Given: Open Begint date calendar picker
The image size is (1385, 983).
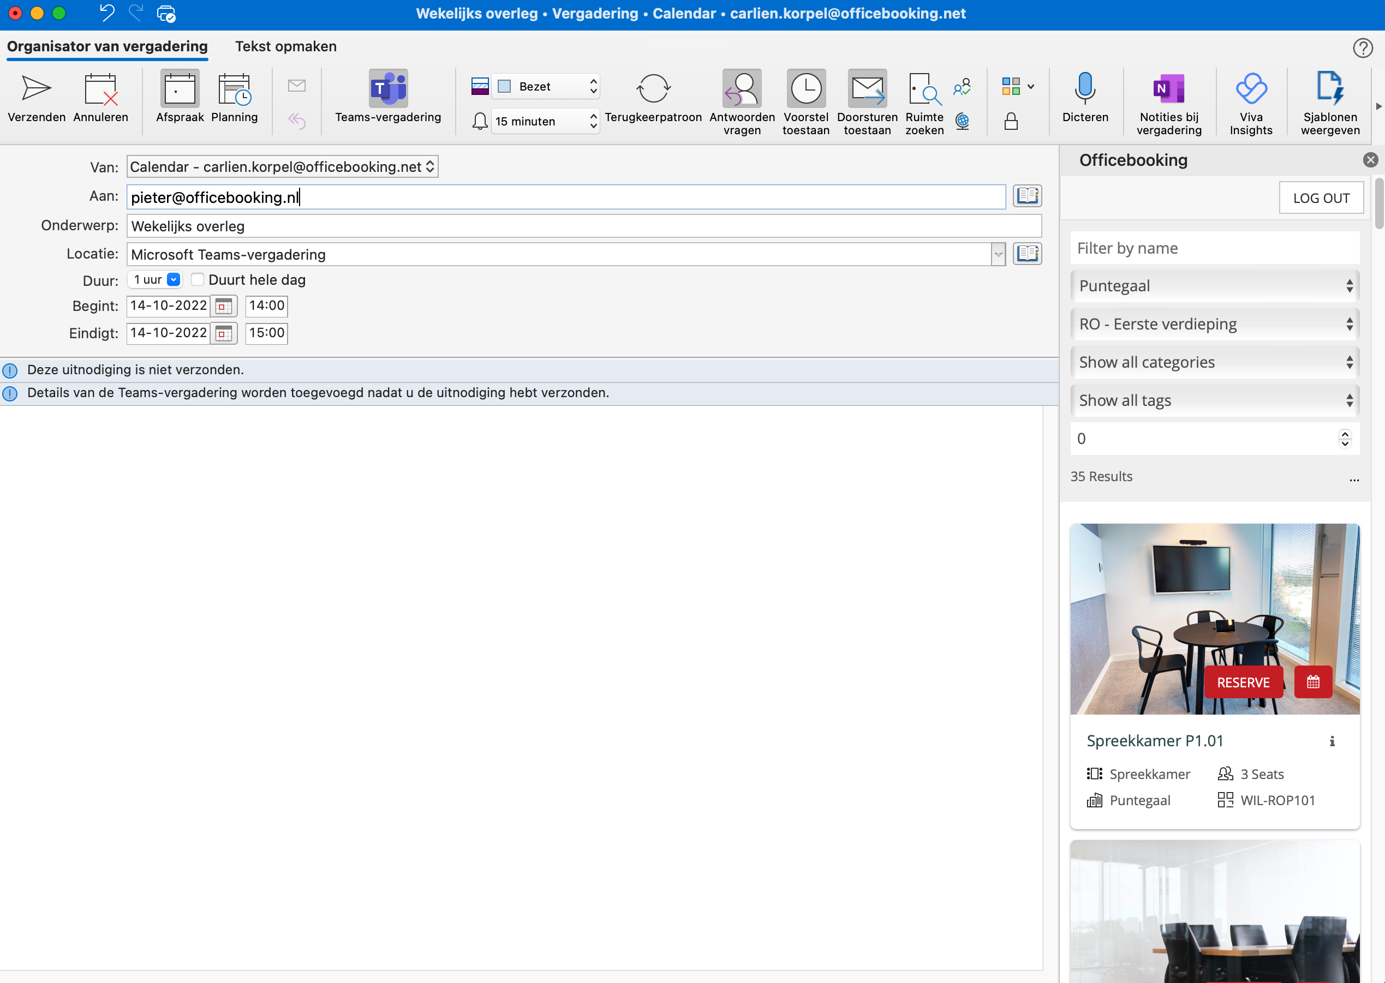Looking at the screenshot, I should tap(224, 305).
